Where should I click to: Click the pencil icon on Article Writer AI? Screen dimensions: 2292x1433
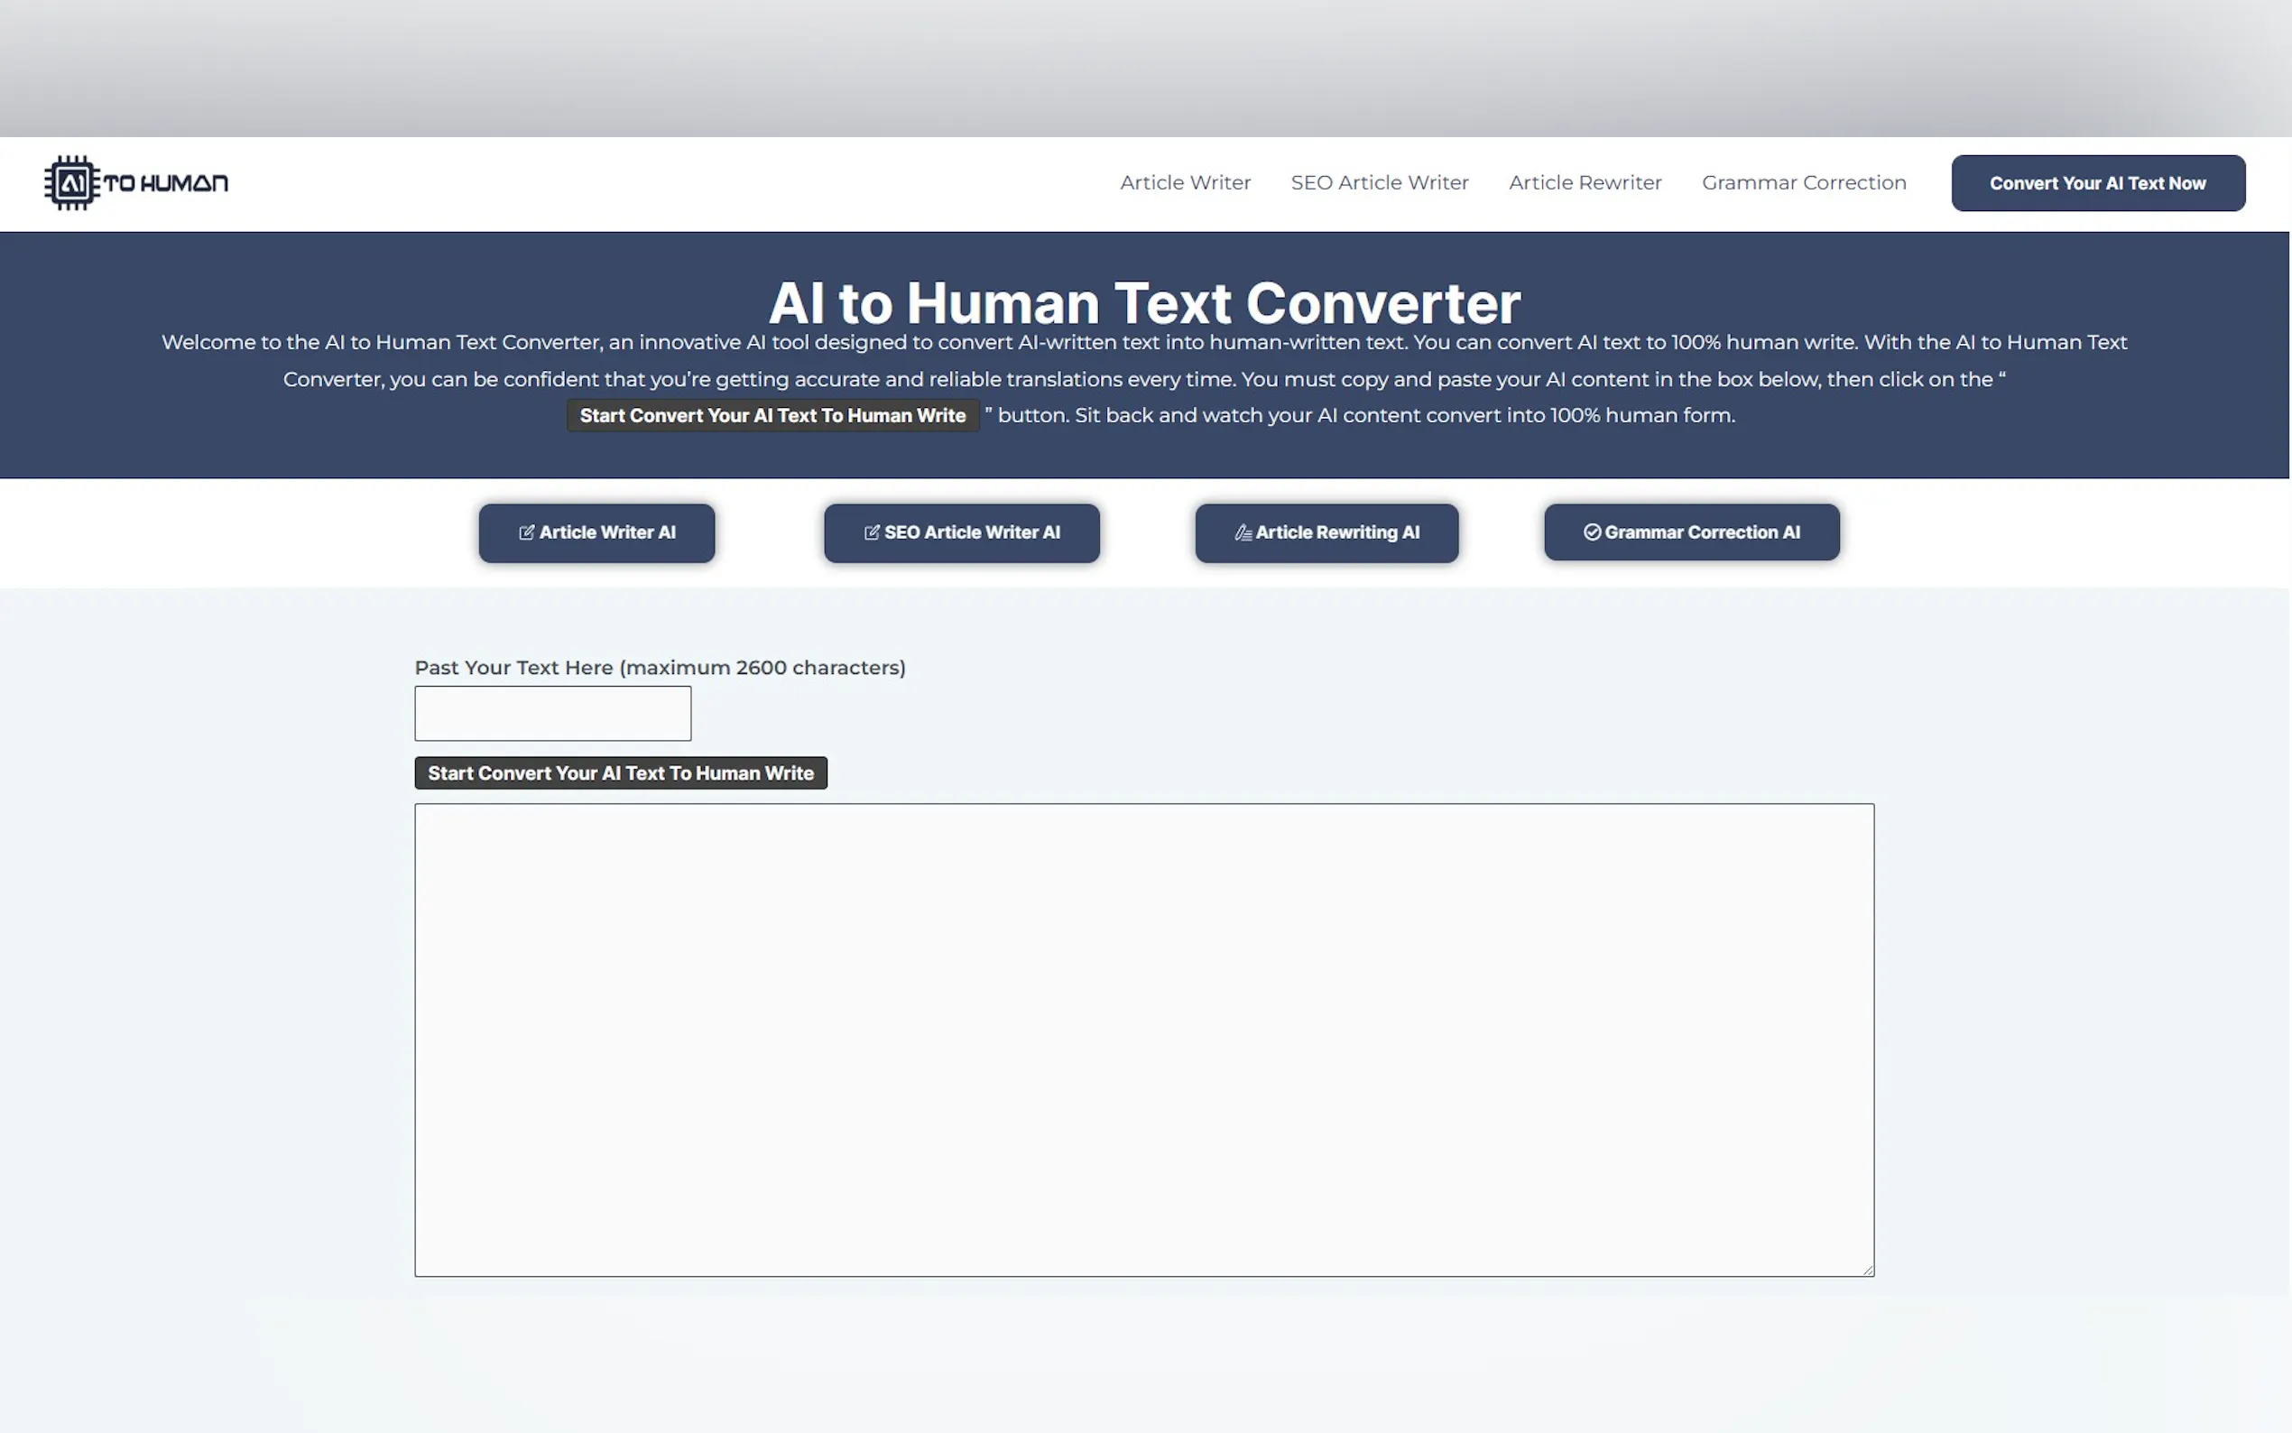tap(527, 532)
